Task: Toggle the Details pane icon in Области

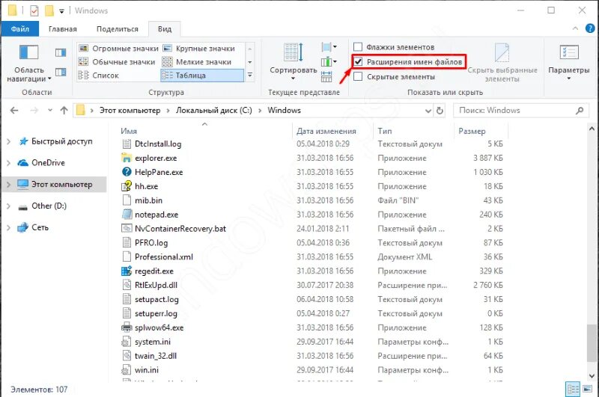Action: click(61, 72)
